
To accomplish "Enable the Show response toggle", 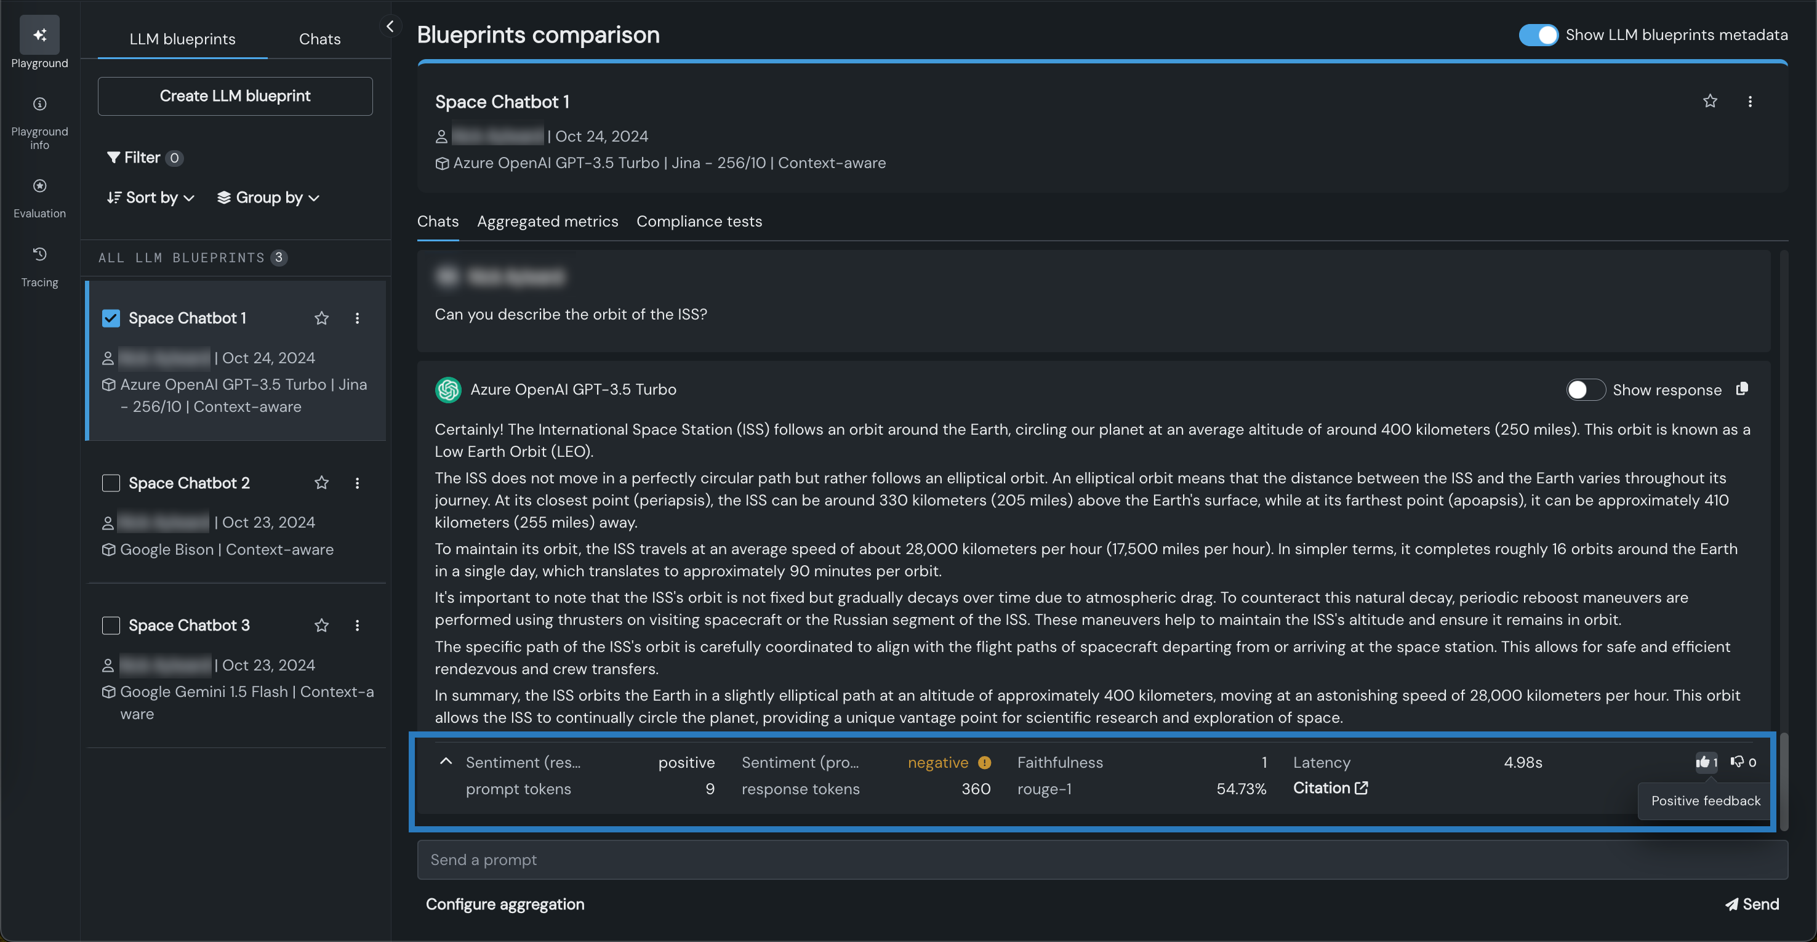I will [x=1585, y=390].
